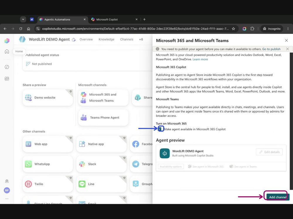Click the Telegram channel icon
This screenshot has width=293, height=219.
pos(136,164)
